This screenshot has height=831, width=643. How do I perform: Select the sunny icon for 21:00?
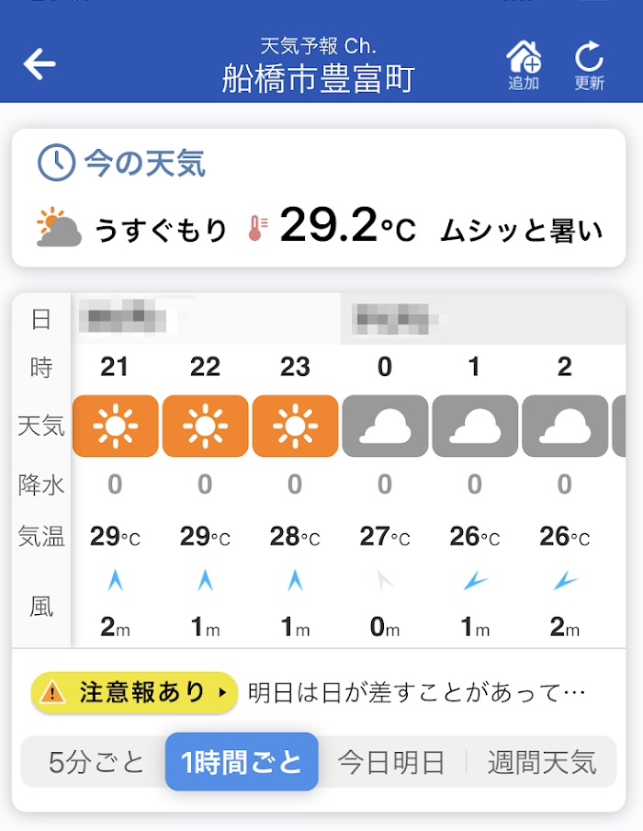pos(117,425)
